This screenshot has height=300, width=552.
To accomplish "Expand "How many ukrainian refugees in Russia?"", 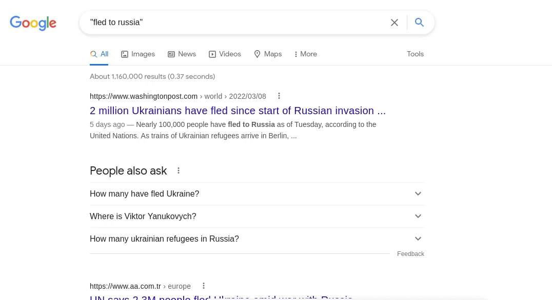I will click(257, 239).
